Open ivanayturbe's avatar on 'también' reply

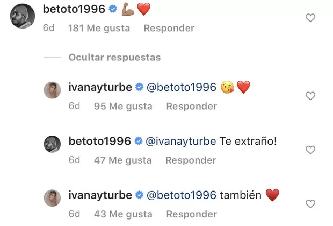pos(53,199)
